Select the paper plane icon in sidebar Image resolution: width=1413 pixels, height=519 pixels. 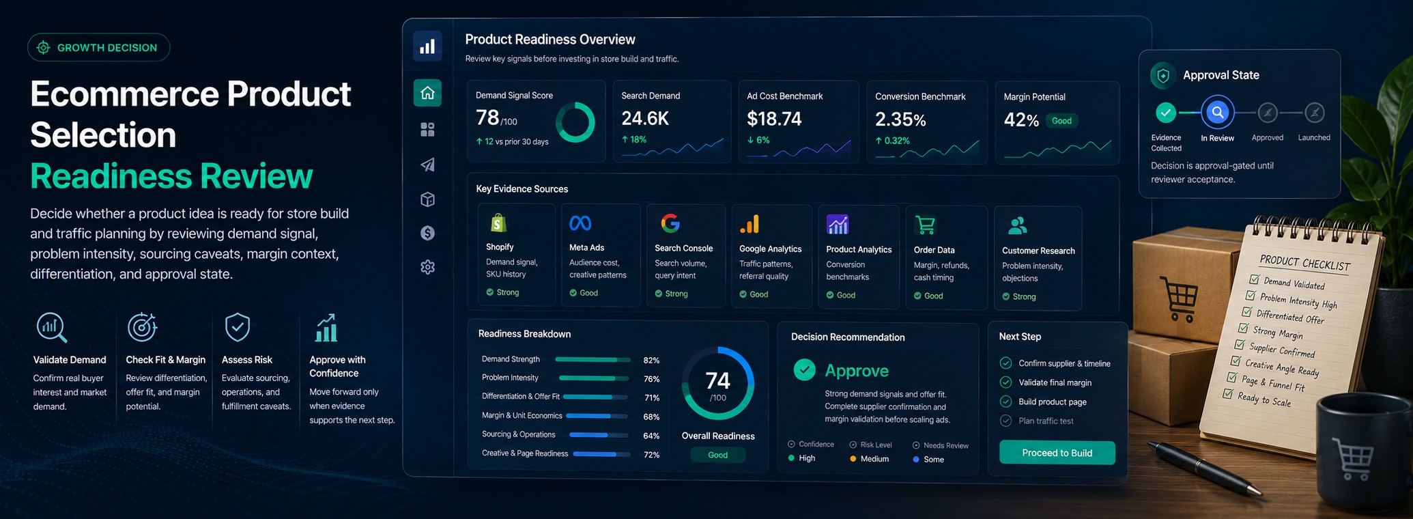click(x=427, y=165)
